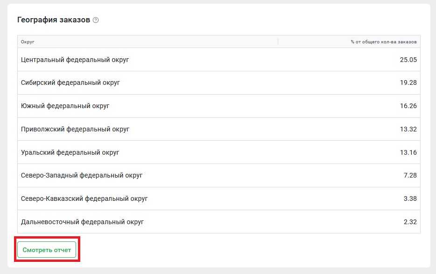The height and width of the screenshot is (274, 436).
Task: Select the Северо-Кавказский федеральный округ row
Action: [219, 199]
